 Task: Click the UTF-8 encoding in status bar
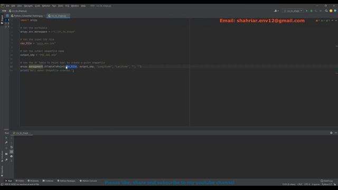[x=307, y=184]
